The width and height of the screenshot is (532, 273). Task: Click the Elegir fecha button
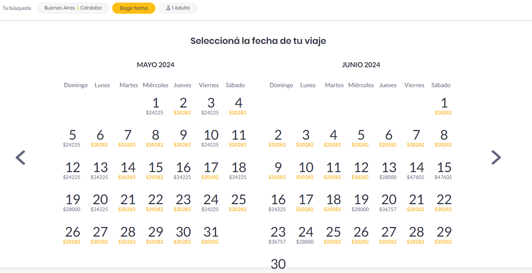pyautogui.click(x=133, y=8)
